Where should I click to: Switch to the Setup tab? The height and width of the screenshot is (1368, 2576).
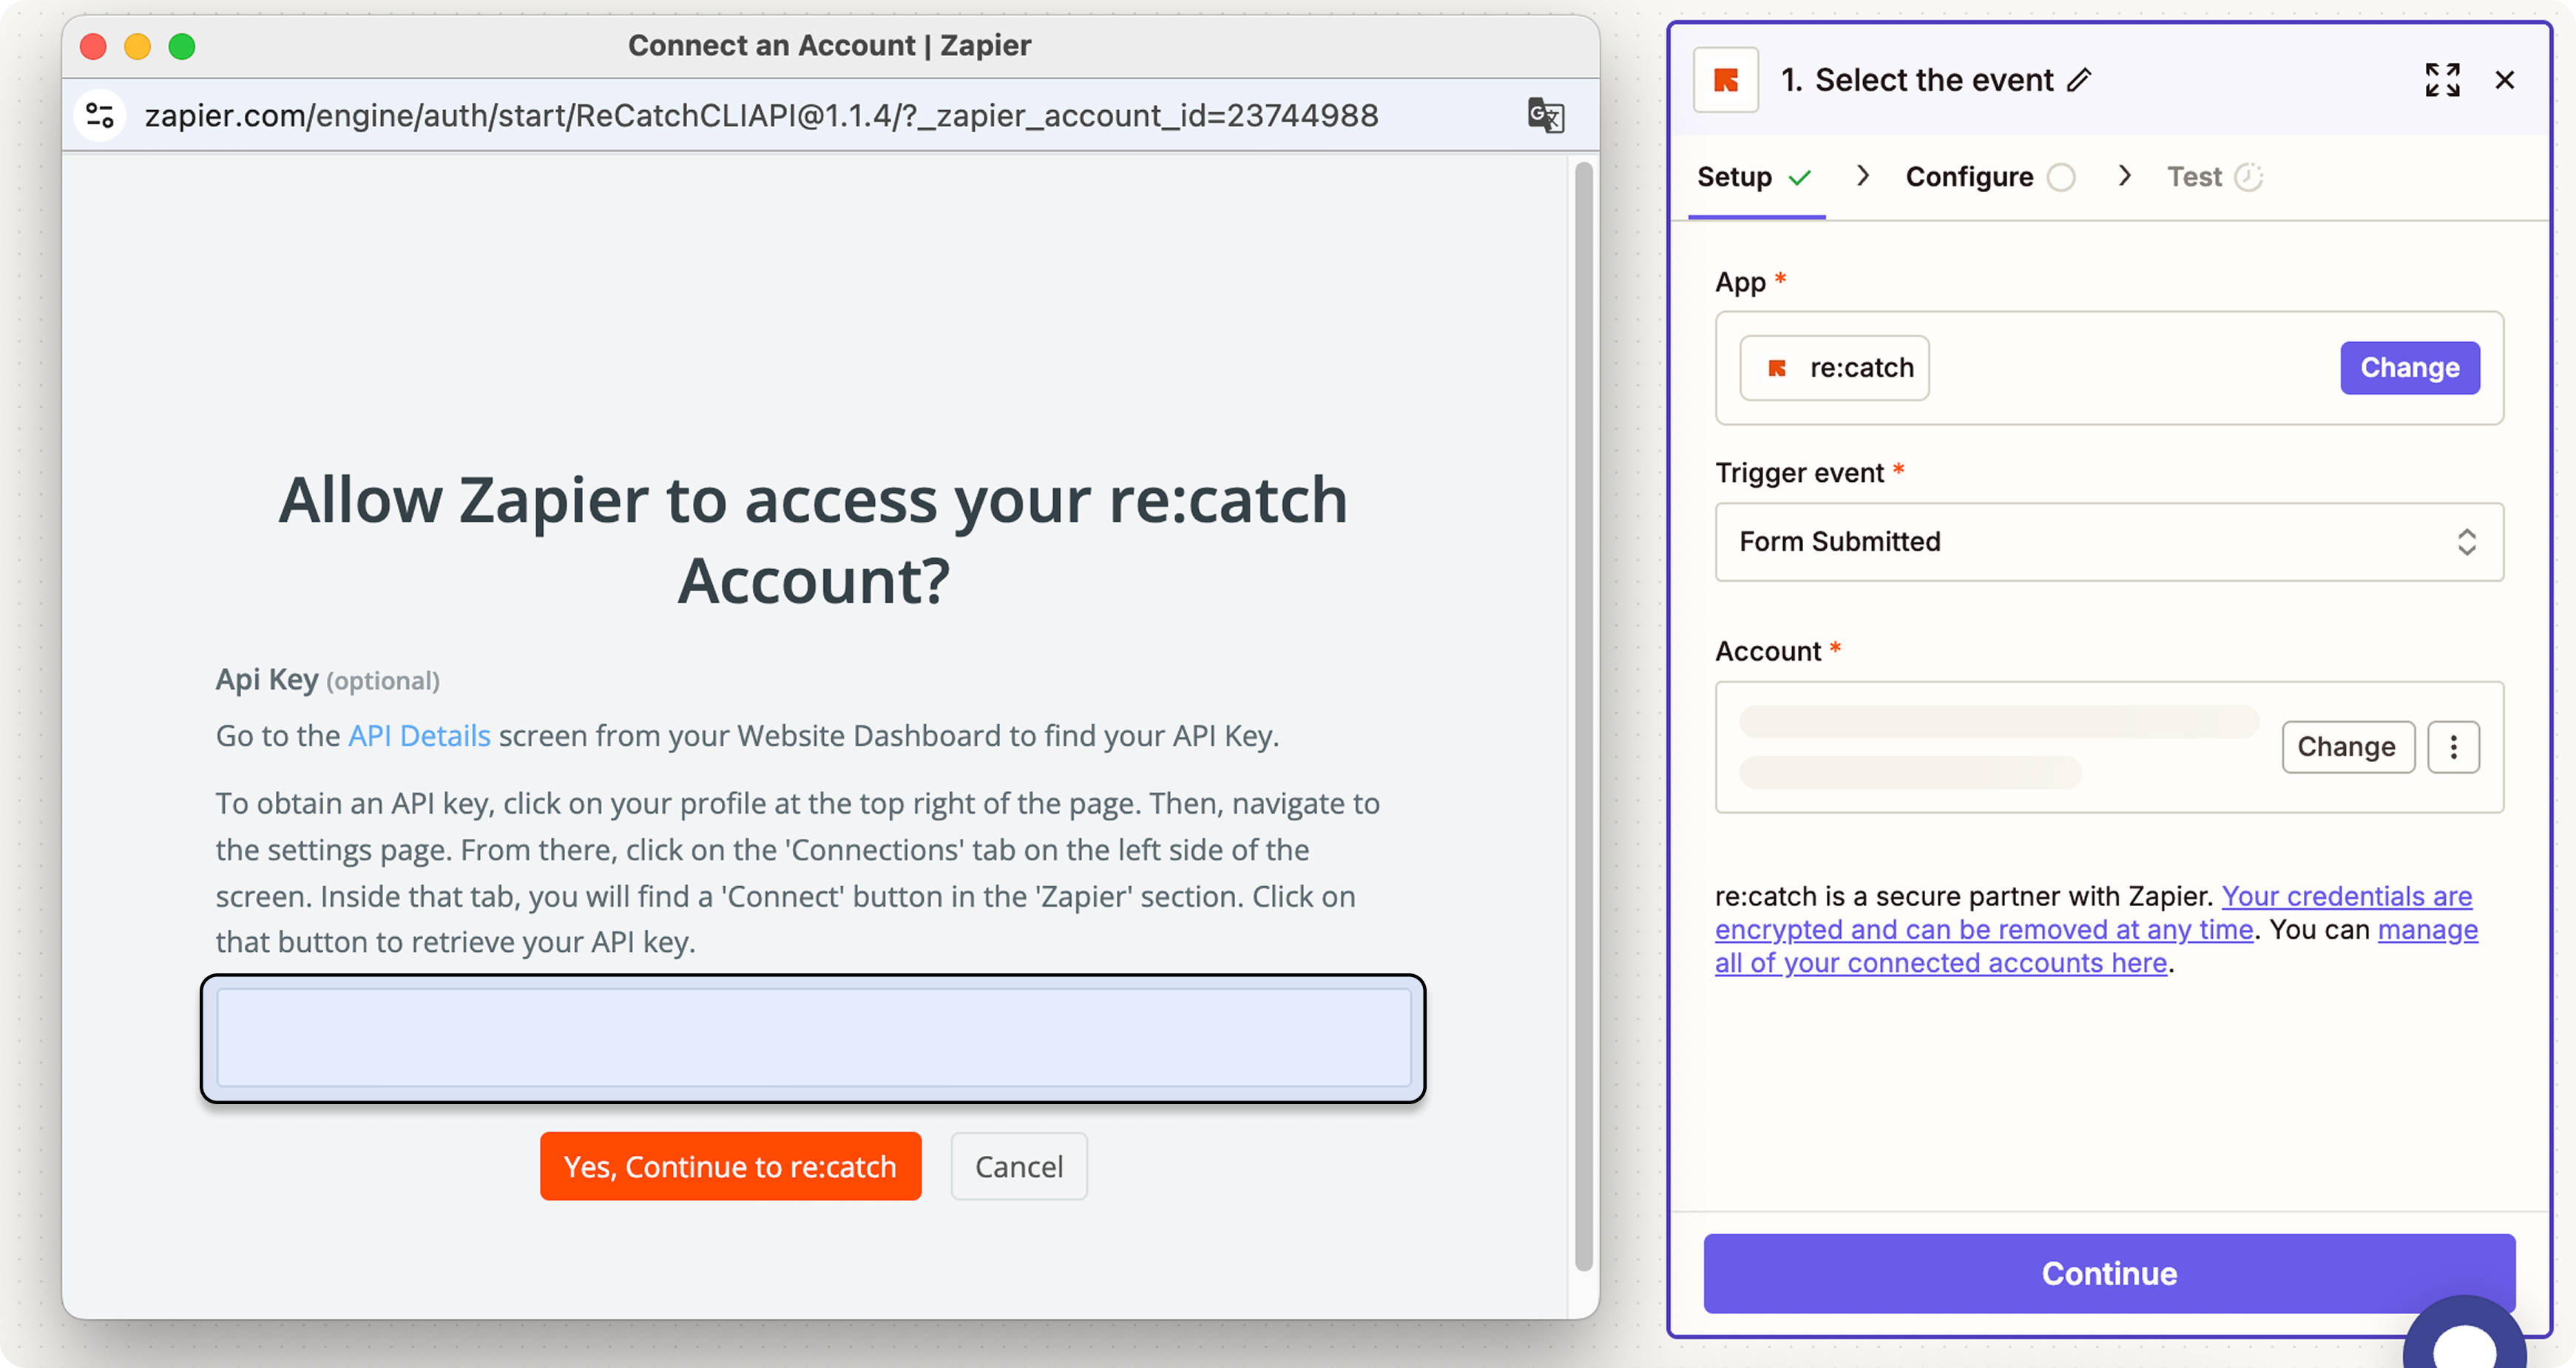[1735, 177]
